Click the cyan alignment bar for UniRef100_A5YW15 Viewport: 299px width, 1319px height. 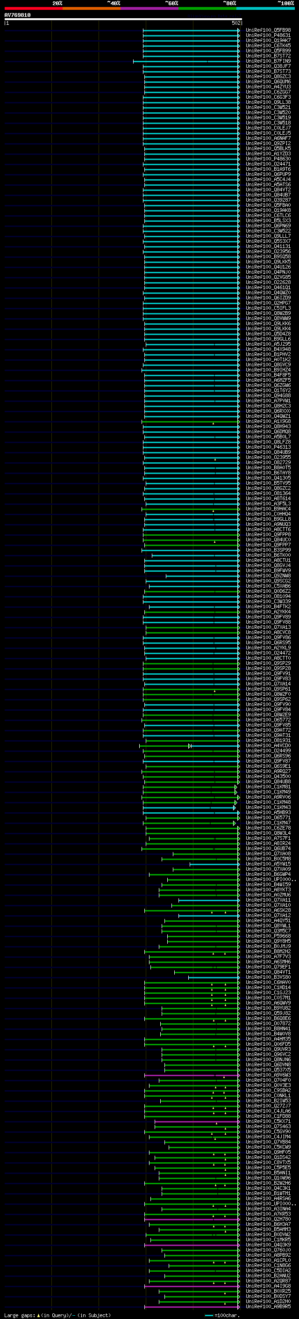pyautogui.click(x=214, y=864)
